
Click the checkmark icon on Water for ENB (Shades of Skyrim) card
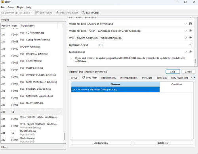(186, 24)
